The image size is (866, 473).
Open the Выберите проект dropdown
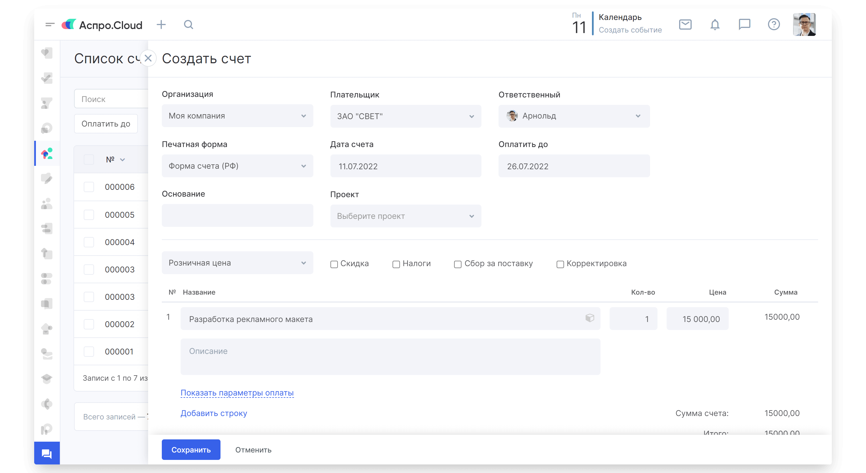pyautogui.click(x=405, y=216)
